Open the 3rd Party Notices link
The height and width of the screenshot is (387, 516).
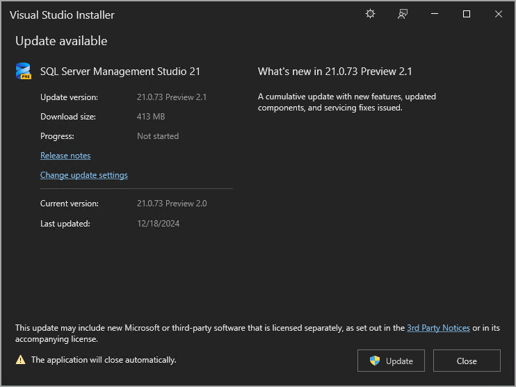point(438,328)
